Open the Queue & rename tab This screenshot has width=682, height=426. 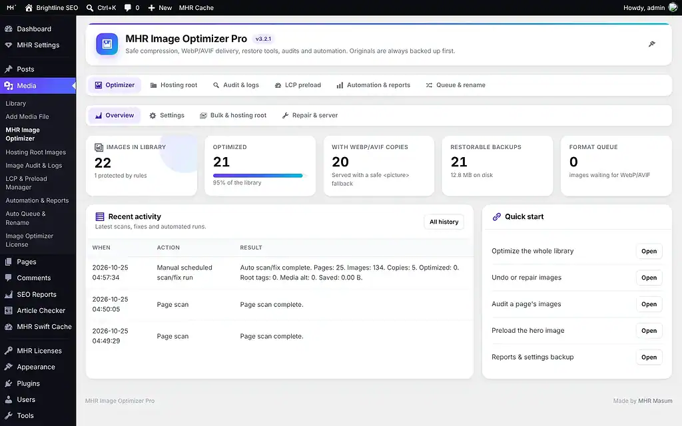coord(456,85)
